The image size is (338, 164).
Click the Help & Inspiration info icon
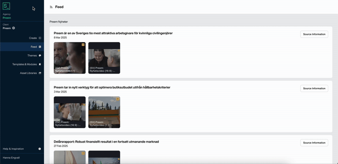pyautogui.click(x=40, y=149)
